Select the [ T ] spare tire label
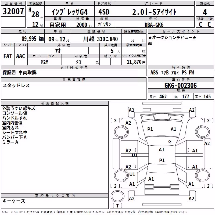The height and width of the screenshot is (215, 215). tap(117, 206)
